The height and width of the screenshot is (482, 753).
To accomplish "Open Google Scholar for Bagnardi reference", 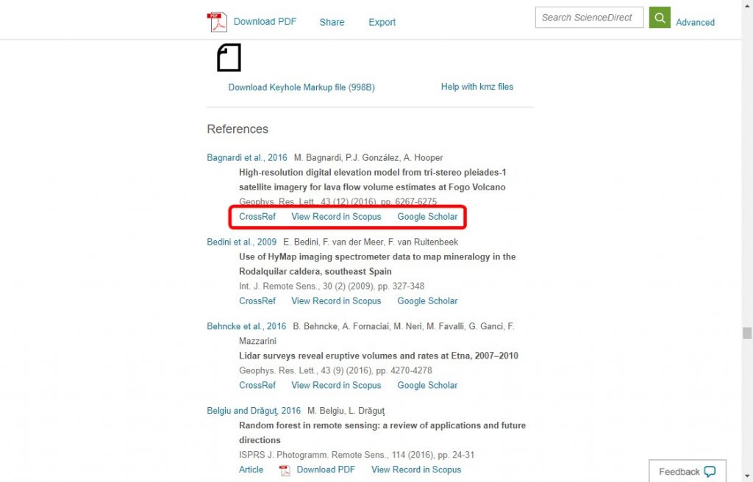I will [427, 217].
